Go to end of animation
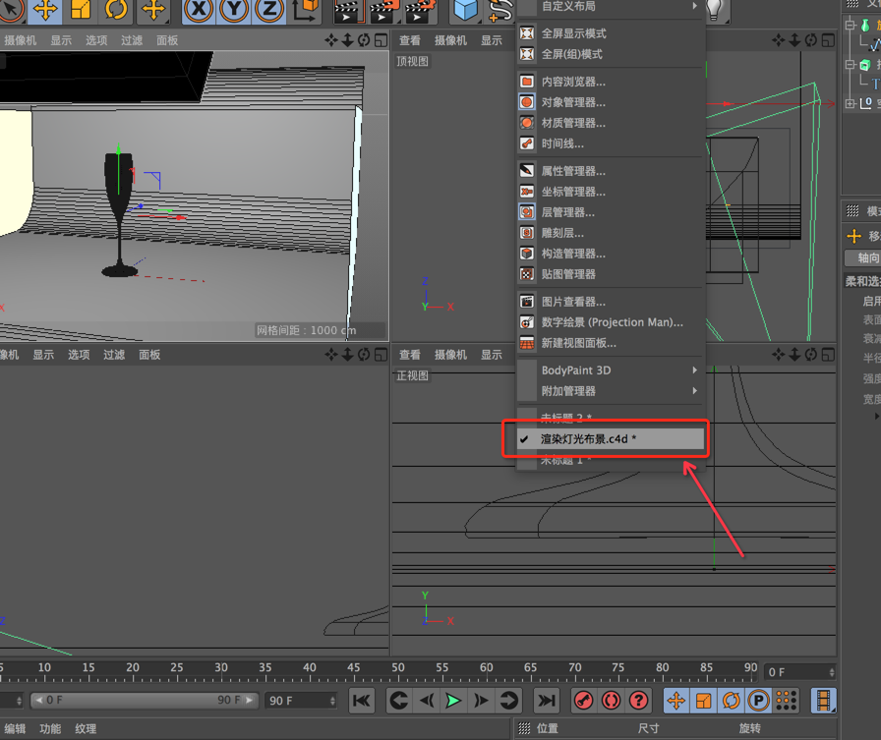The image size is (881, 740). (x=546, y=701)
